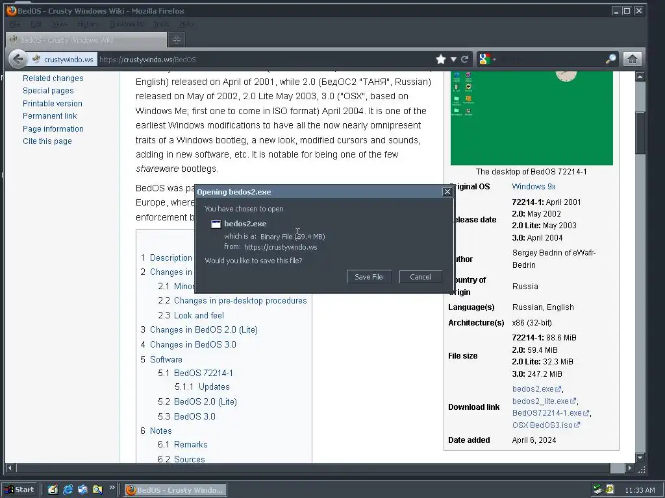Open the Help menu
The width and height of the screenshot is (665, 498).
coord(186,24)
